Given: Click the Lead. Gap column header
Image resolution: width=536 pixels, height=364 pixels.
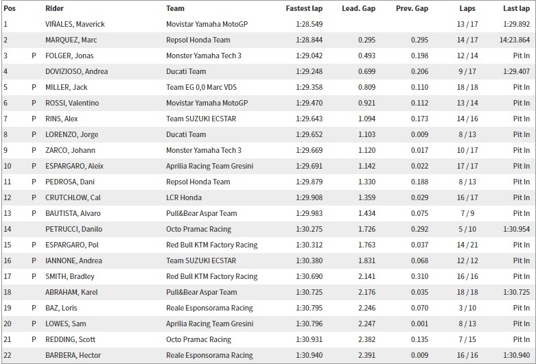Looking at the screenshot, I should [x=358, y=8].
